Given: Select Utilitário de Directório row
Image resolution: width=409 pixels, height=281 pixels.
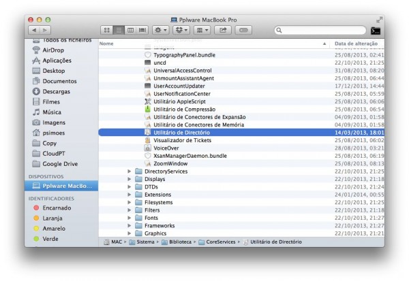Looking at the screenshot, I should point(241,133).
